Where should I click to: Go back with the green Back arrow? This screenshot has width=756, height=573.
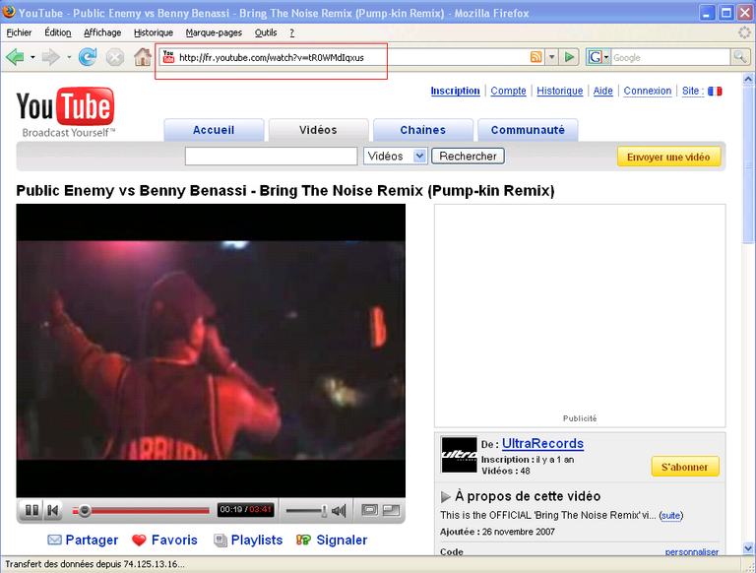pyautogui.click(x=15, y=57)
